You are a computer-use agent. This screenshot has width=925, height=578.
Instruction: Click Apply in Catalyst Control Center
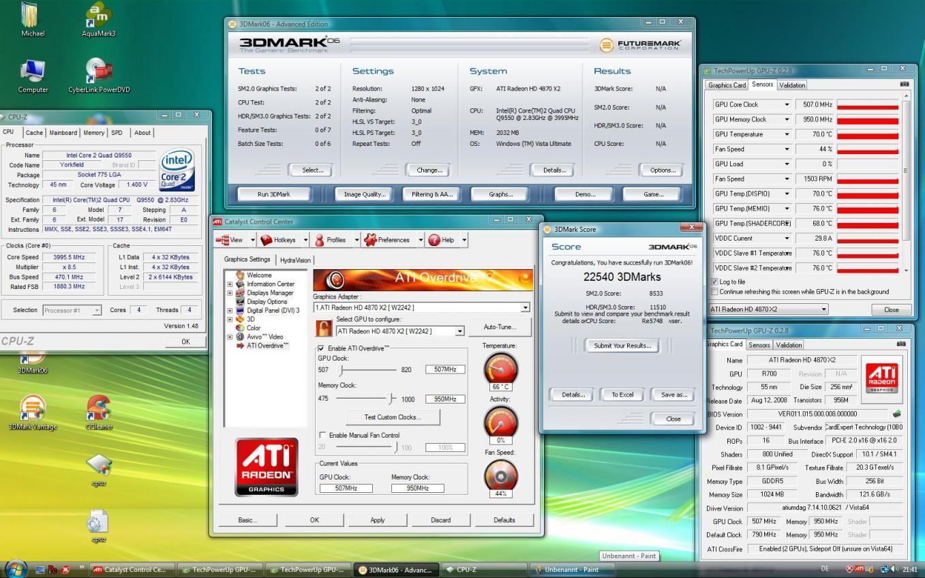tap(377, 520)
